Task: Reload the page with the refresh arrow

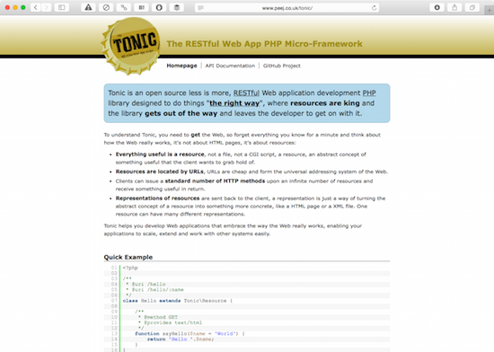Action: click(x=374, y=8)
